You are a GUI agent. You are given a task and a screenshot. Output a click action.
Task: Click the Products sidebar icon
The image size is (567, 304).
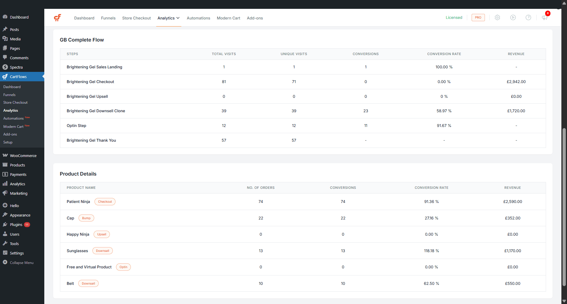click(5, 165)
